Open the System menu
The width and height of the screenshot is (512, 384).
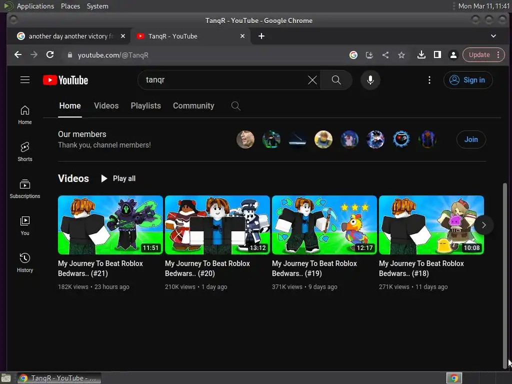pyautogui.click(x=97, y=6)
